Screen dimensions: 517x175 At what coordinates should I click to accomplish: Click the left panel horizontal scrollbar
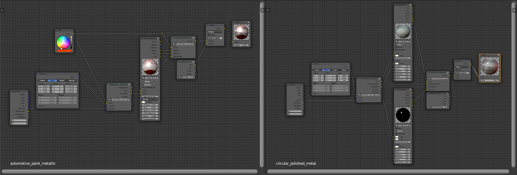(x=129, y=171)
